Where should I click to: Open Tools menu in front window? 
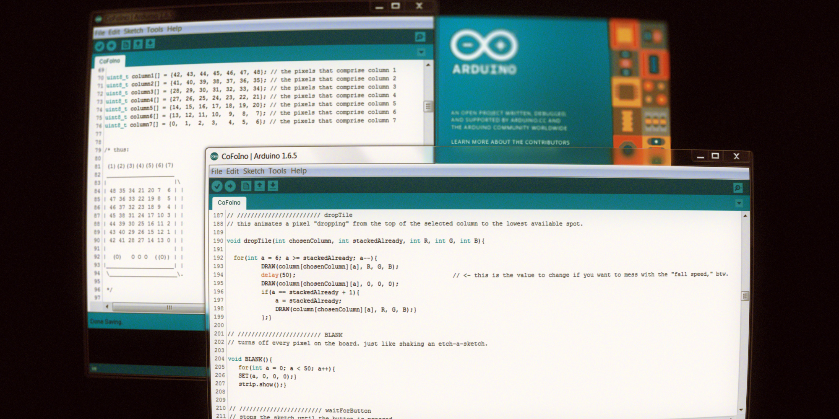[x=277, y=171]
